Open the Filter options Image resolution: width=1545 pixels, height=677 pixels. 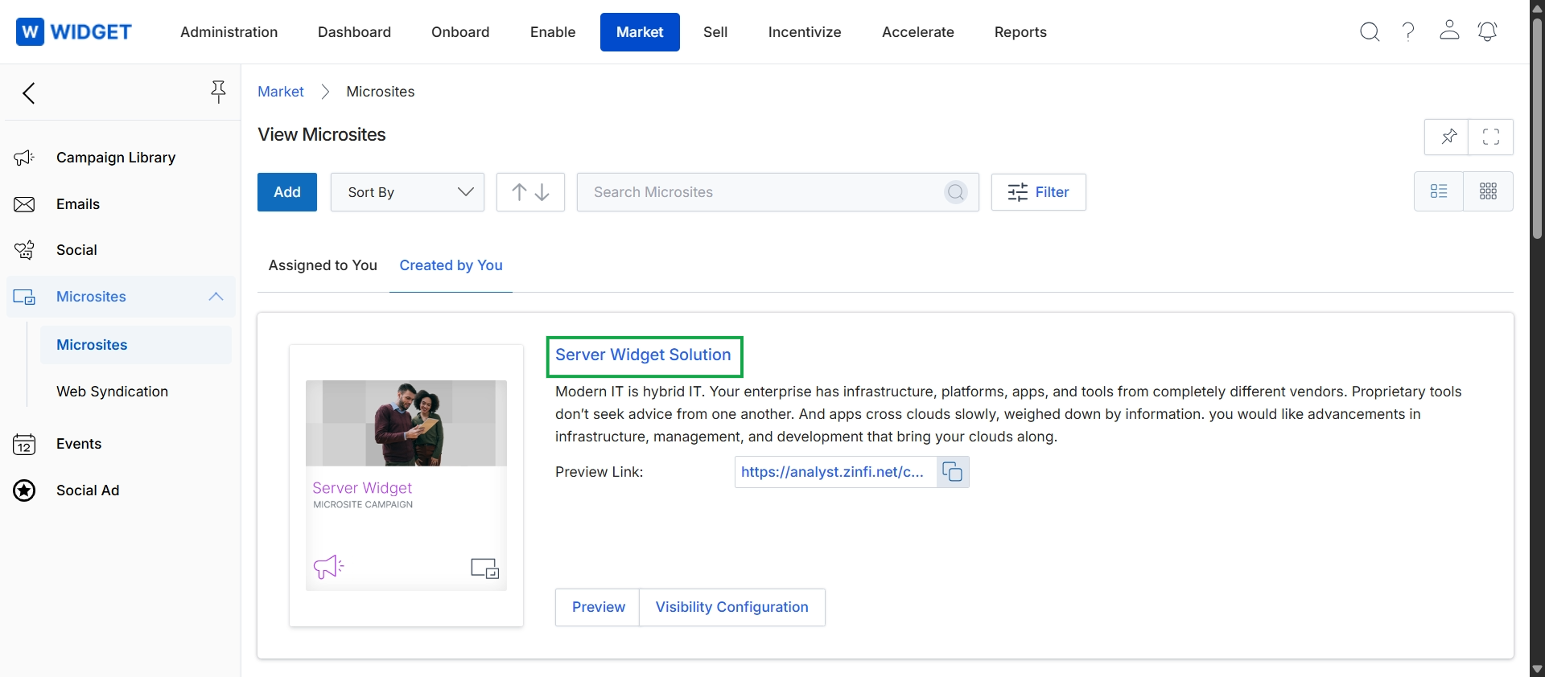coord(1039,192)
